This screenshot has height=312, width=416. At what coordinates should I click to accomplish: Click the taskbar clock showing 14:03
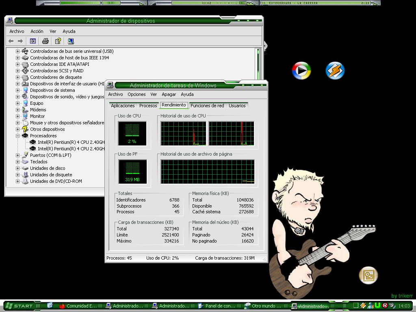pos(404,306)
